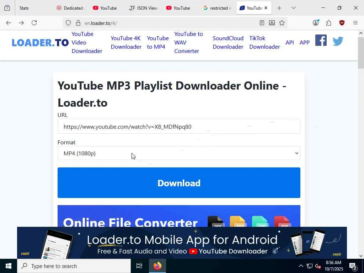Click the taskbar search box
The image size is (364, 273).
(x=74, y=266)
